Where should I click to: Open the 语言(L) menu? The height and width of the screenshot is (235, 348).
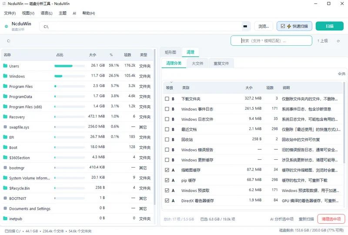[x=47, y=13]
